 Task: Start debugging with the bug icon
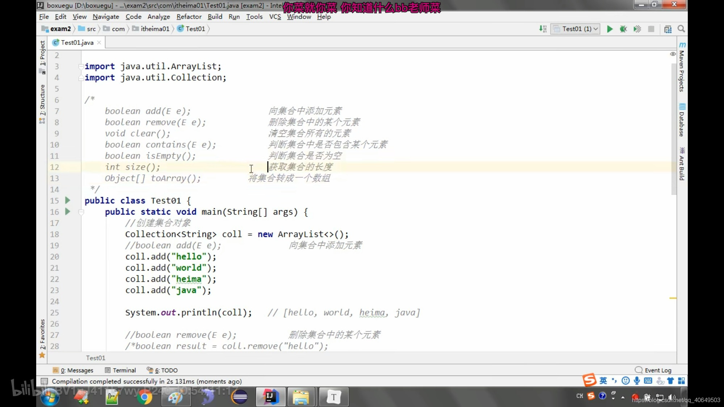click(623, 29)
